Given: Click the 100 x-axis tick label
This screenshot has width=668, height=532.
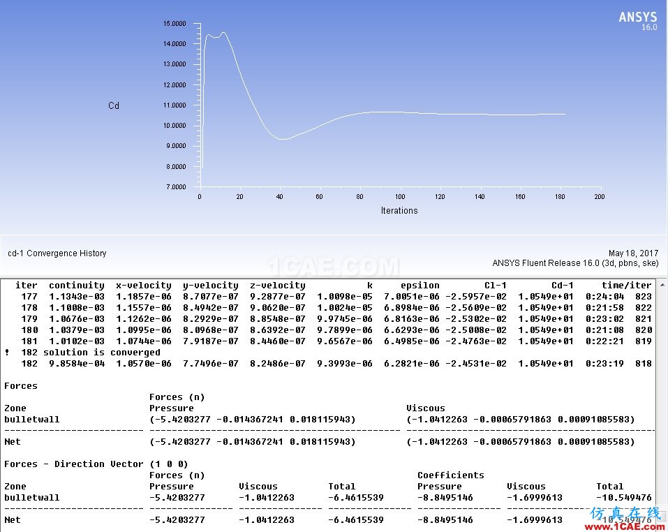Looking at the screenshot, I should coord(399,197).
